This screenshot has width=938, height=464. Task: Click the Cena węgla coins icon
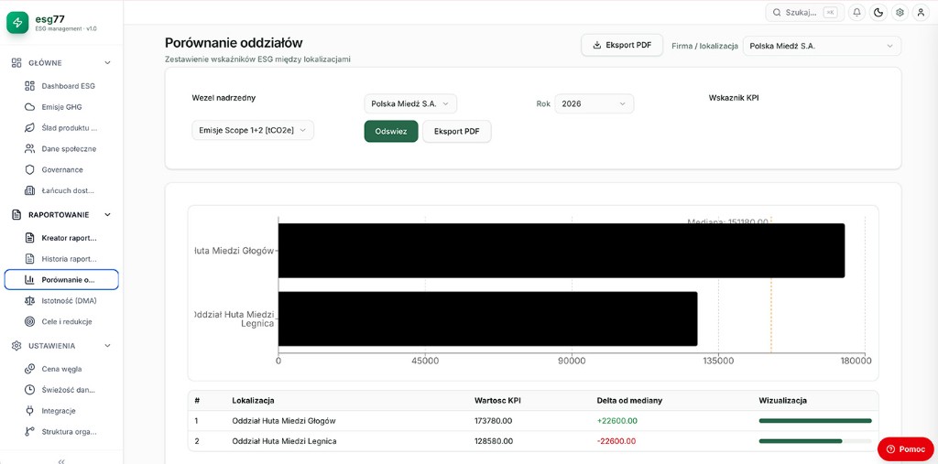click(x=30, y=369)
